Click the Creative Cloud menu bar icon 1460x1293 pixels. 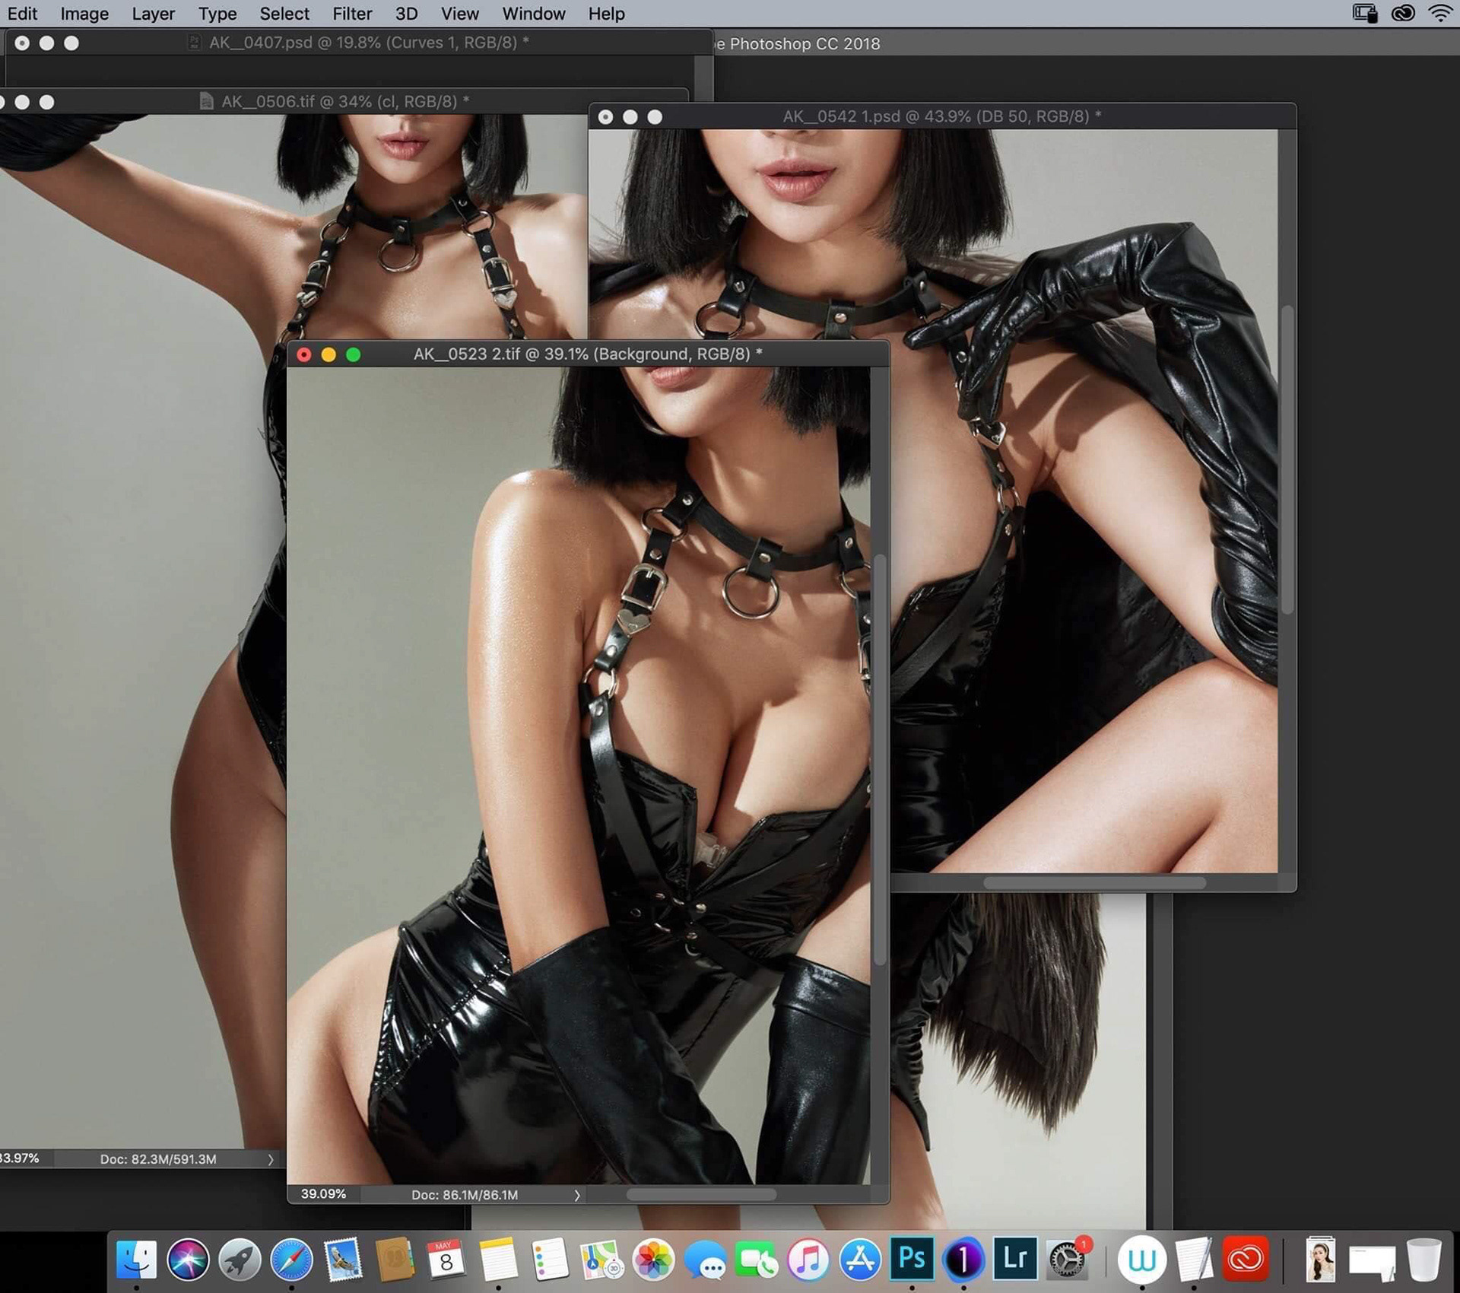[1403, 13]
